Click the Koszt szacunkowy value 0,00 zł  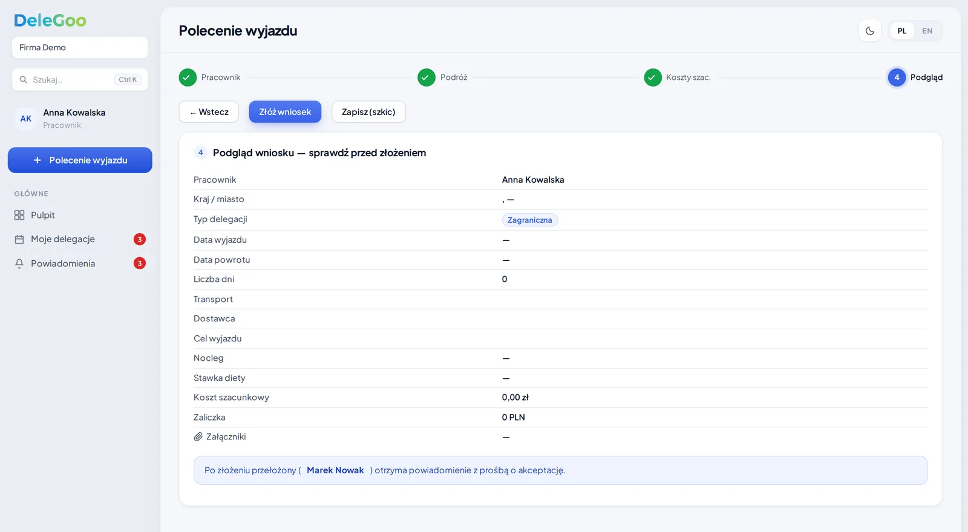click(x=515, y=398)
